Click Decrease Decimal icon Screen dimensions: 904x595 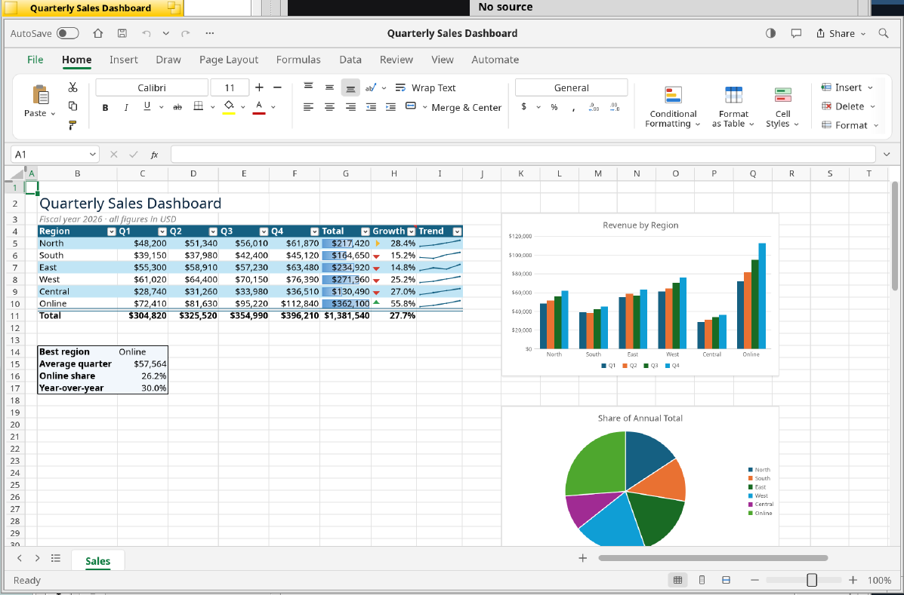tap(615, 107)
